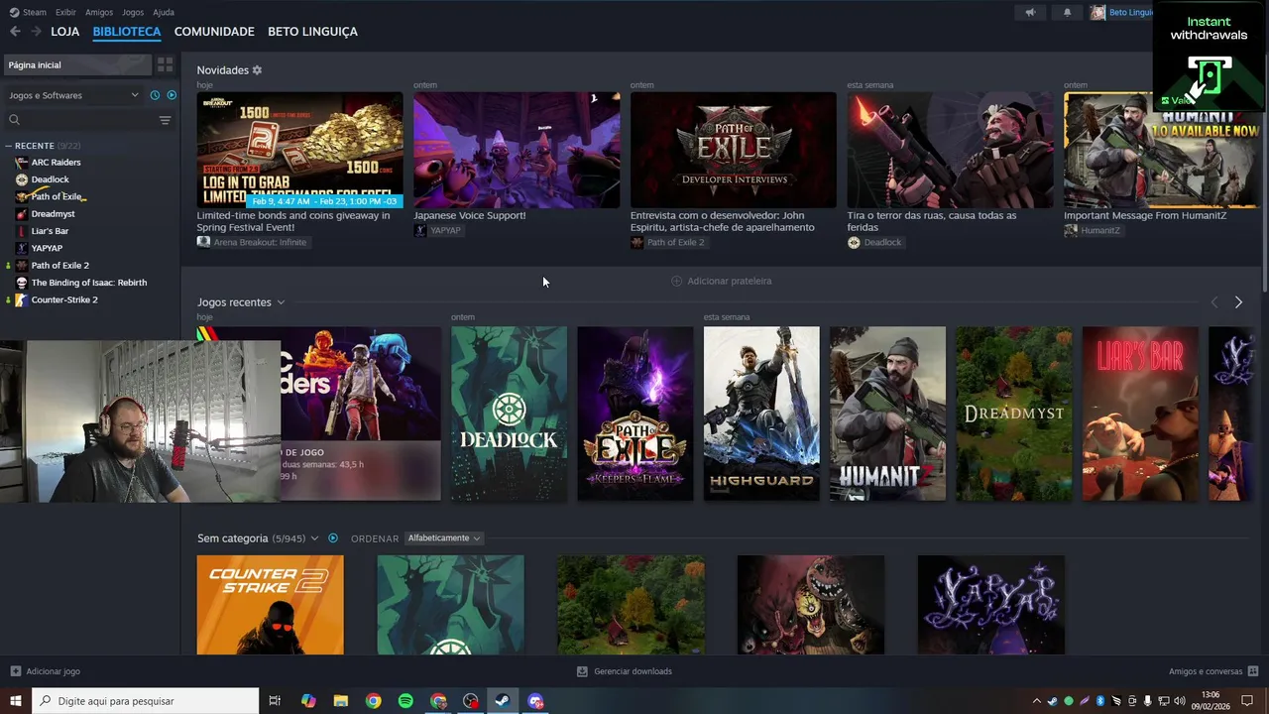
Task: Open the Sem categoria shelf dropdown
Action: [x=314, y=538]
